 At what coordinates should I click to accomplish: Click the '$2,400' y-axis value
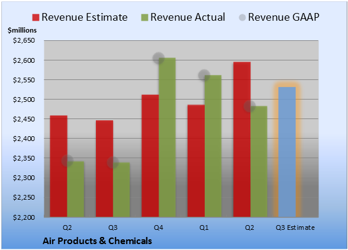tap(24, 139)
